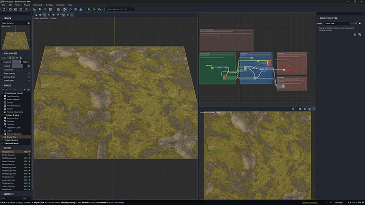Click the Rock and Soil device icon
365x205 pixels.
tap(5, 118)
